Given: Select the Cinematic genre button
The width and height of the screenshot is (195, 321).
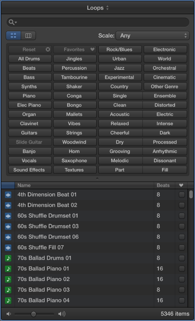Looking at the screenshot, I should (165, 77).
